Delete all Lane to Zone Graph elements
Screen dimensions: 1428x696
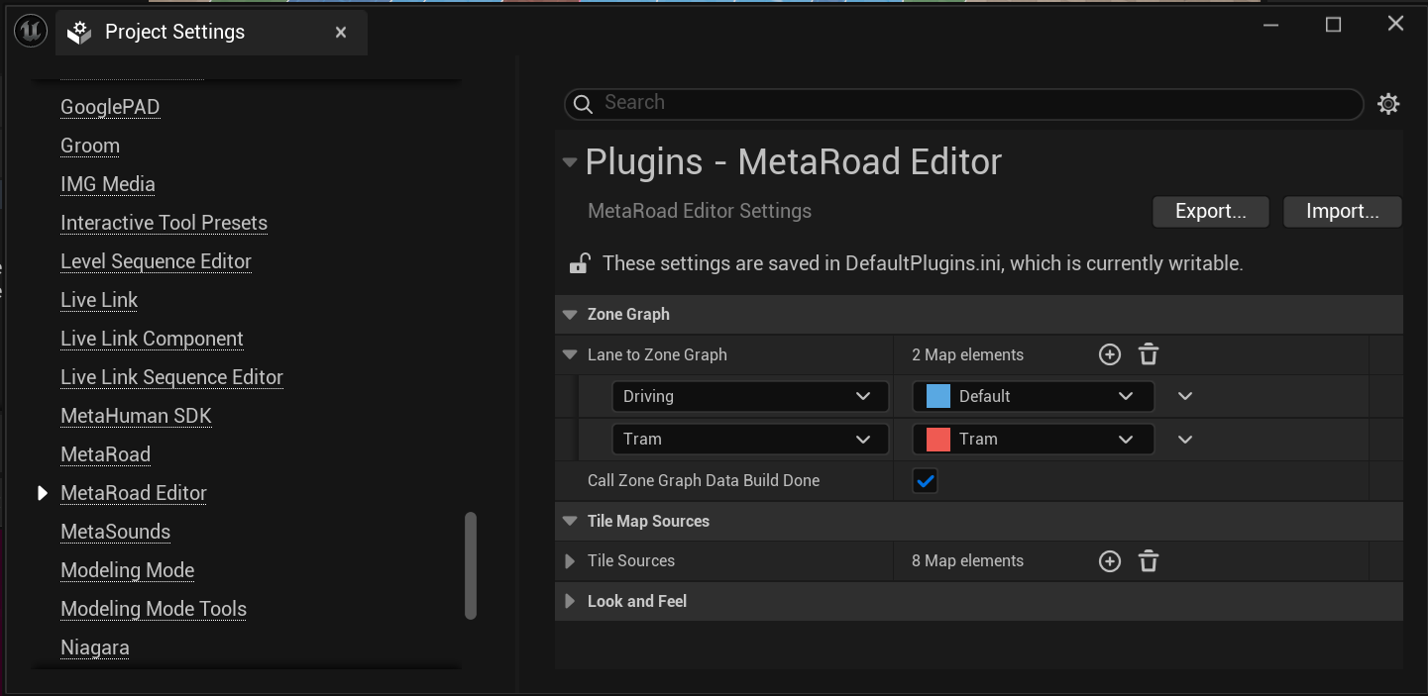[1149, 354]
